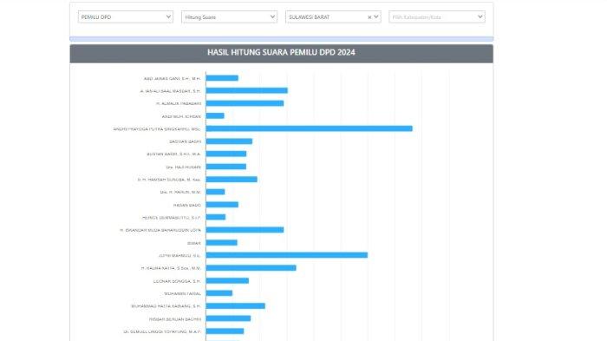Image resolution: width=607 pixels, height=341 pixels.
Task: Click the Bastian Basri candidate bar
Action: pos(229,141)
